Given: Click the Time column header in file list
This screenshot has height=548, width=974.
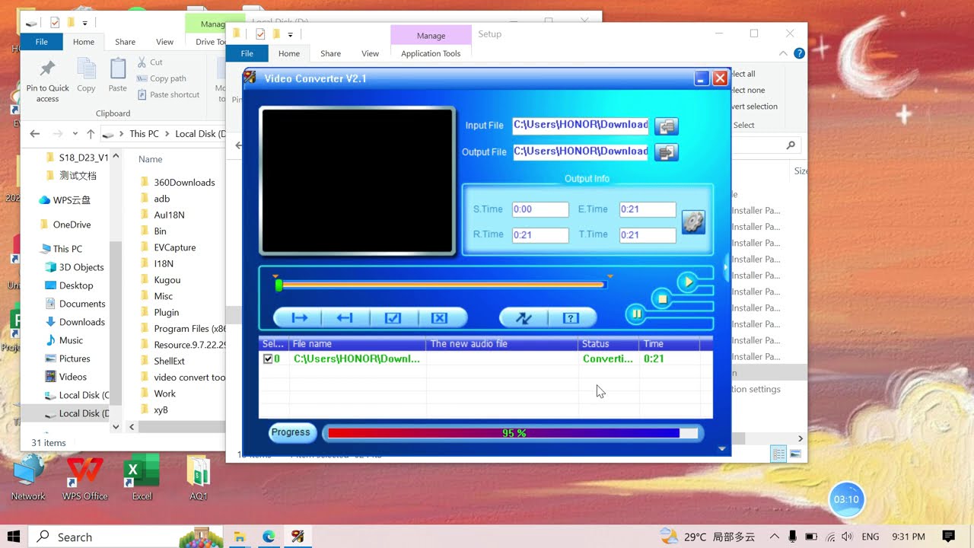Looking at the screenshot, I should 670,344.
